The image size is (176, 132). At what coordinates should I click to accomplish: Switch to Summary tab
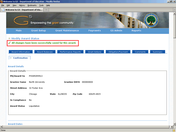(158, 52)
